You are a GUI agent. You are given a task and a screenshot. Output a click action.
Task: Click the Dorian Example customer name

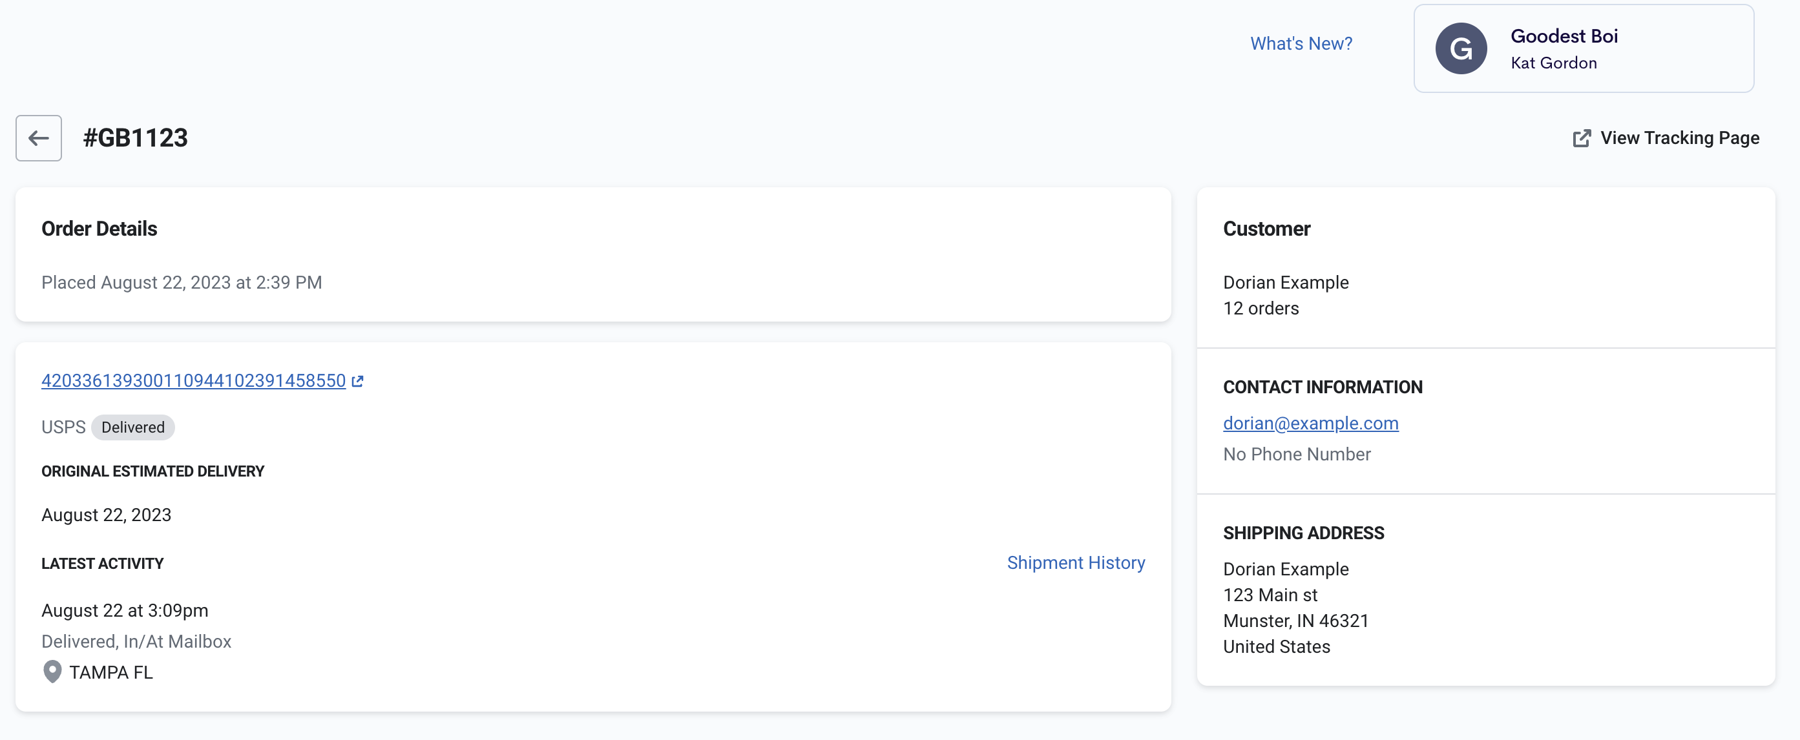click(x=1285, y=282)
